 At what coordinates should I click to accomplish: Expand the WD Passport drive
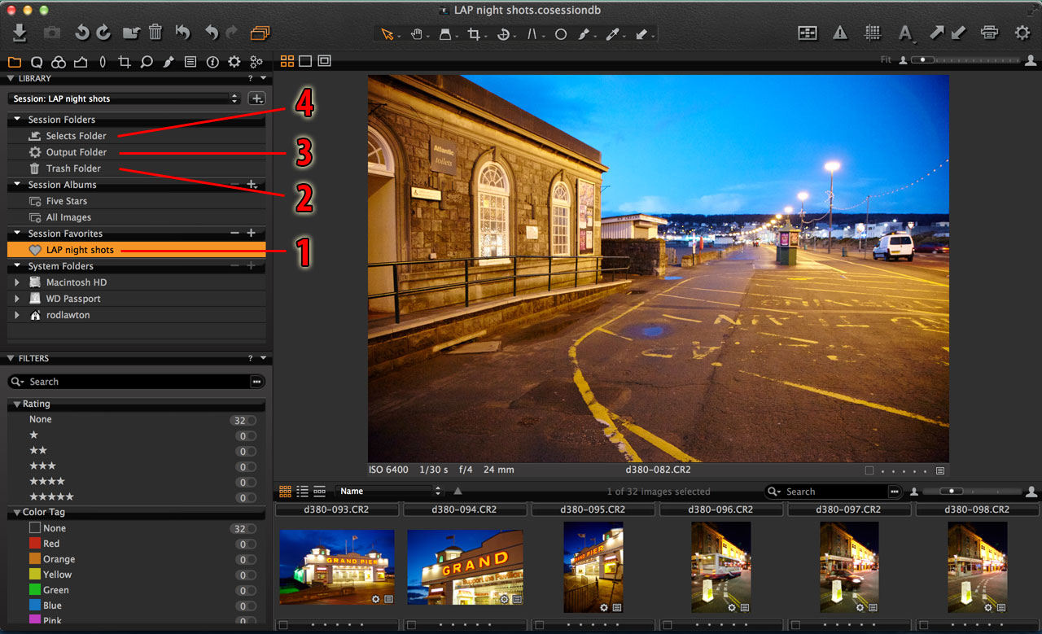coord(17,299)
